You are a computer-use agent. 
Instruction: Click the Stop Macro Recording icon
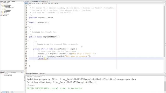pyautogui.click(x=54, y=3)
